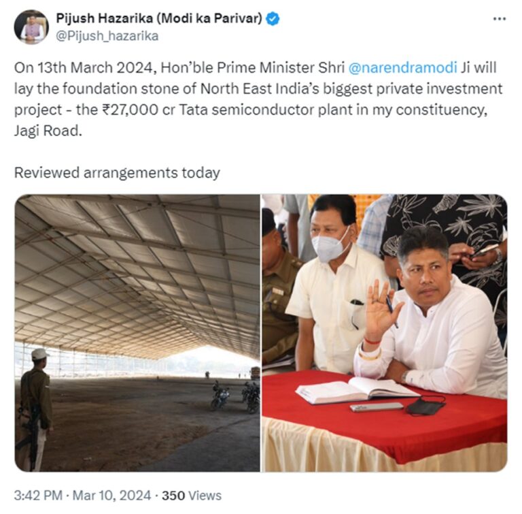Click the 'Reviewed arrangements today' line
This screenshot has height=514, width=522.
click(117, 173)
